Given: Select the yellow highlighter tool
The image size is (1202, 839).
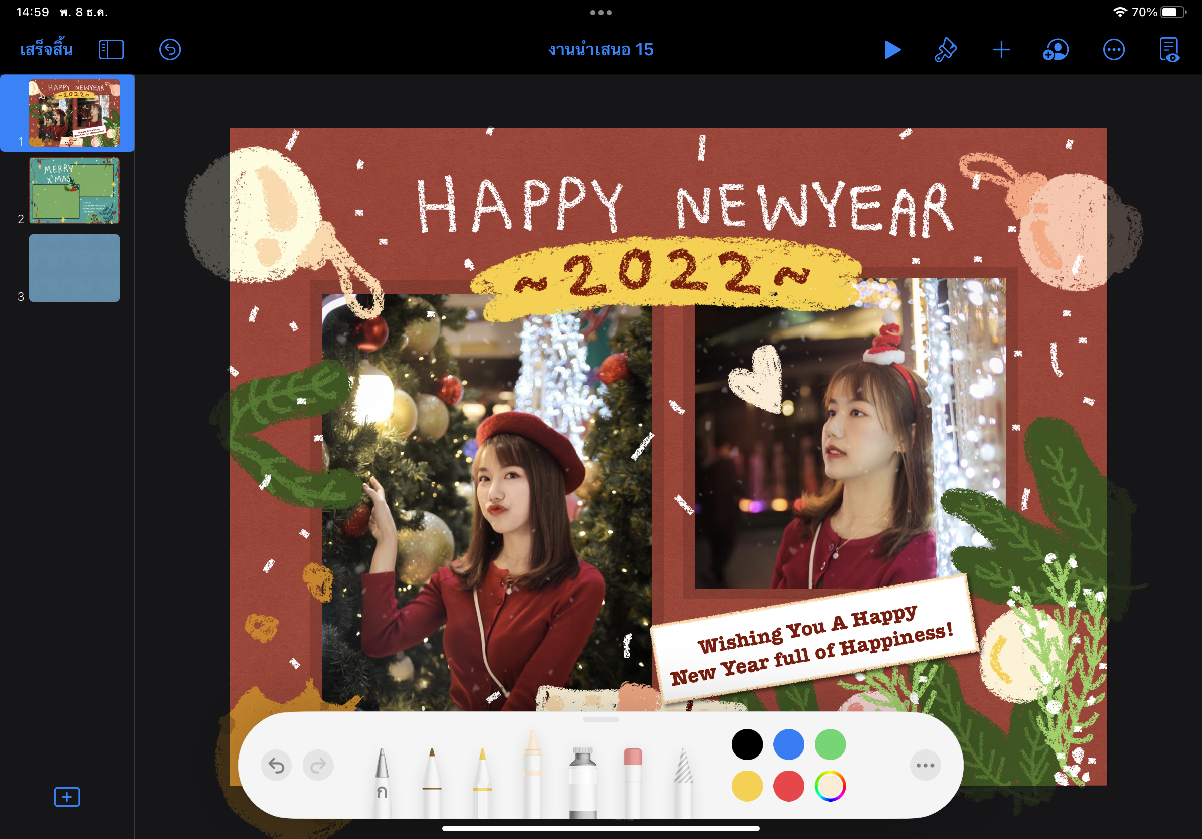Looking at the screenshot, I should pos(482,779).
